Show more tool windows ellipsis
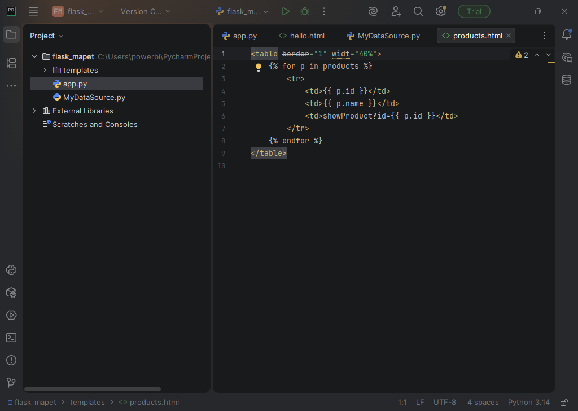The height and width of the screenshot is (411, 578). pos(11,86)
